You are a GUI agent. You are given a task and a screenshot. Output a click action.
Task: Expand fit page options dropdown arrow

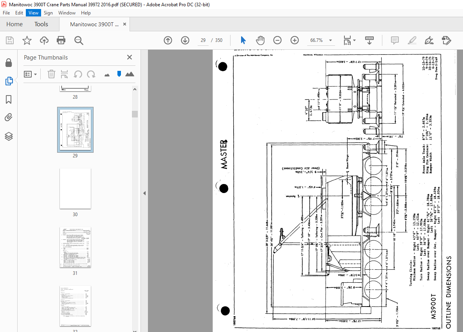(354, 40)
